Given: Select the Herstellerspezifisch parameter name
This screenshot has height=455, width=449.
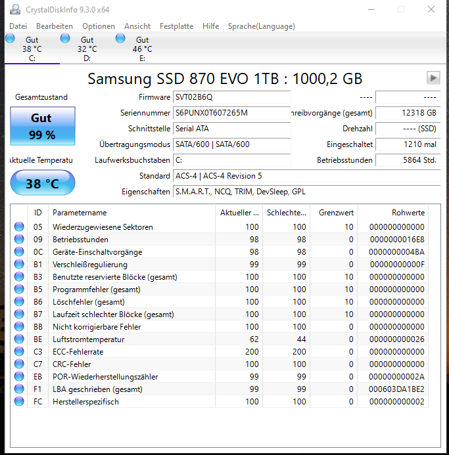Looking at the screenshot, I should (x=85, y=402).
